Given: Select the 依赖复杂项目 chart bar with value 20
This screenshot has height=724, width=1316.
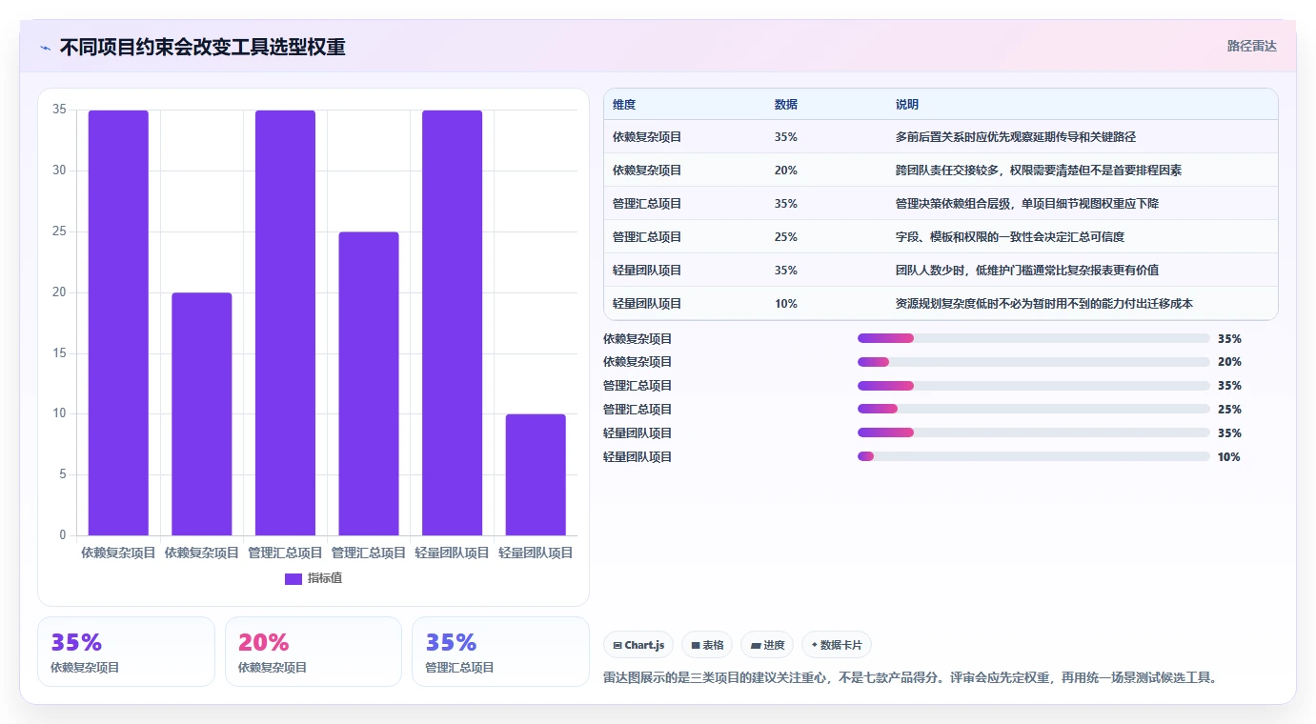Looking at the screenshot, I should 202,413.
